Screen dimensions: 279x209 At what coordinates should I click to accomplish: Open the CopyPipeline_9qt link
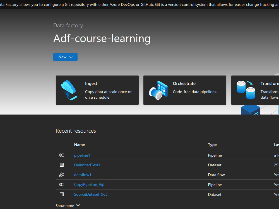click(x=89, y=185)
